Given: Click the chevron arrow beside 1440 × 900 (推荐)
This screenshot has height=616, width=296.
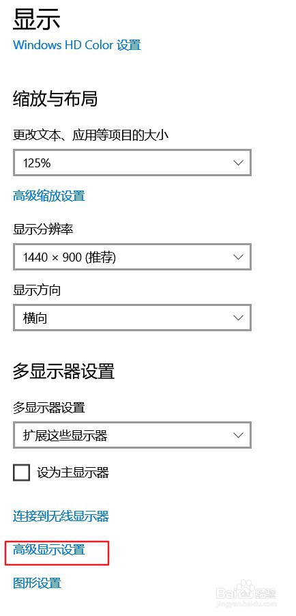Looking at the screenshot, I should pos(238,257).
